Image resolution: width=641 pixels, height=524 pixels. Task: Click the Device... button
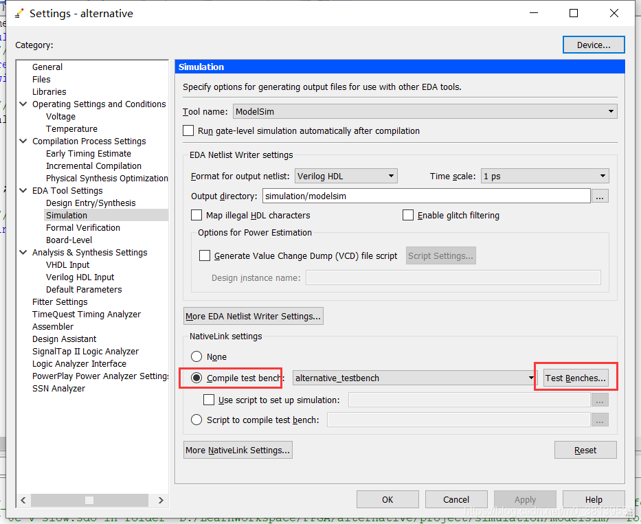point(594,45)
